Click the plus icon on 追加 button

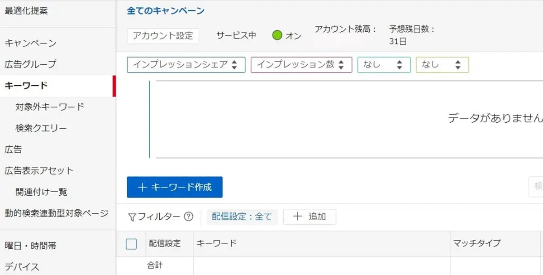click(x=297, y=217)
